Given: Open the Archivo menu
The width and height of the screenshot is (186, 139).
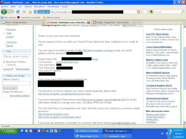Looking at the screenshot, I should coord(5,6).
